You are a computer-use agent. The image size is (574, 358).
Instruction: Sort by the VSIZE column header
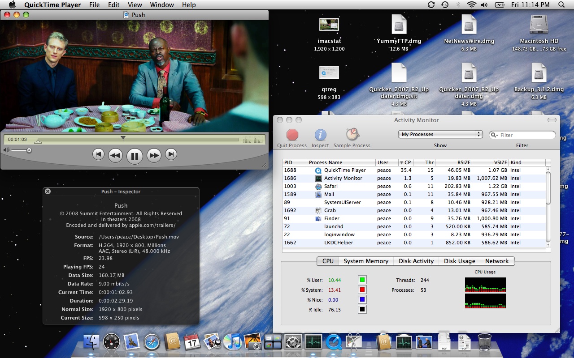[490, 162]
